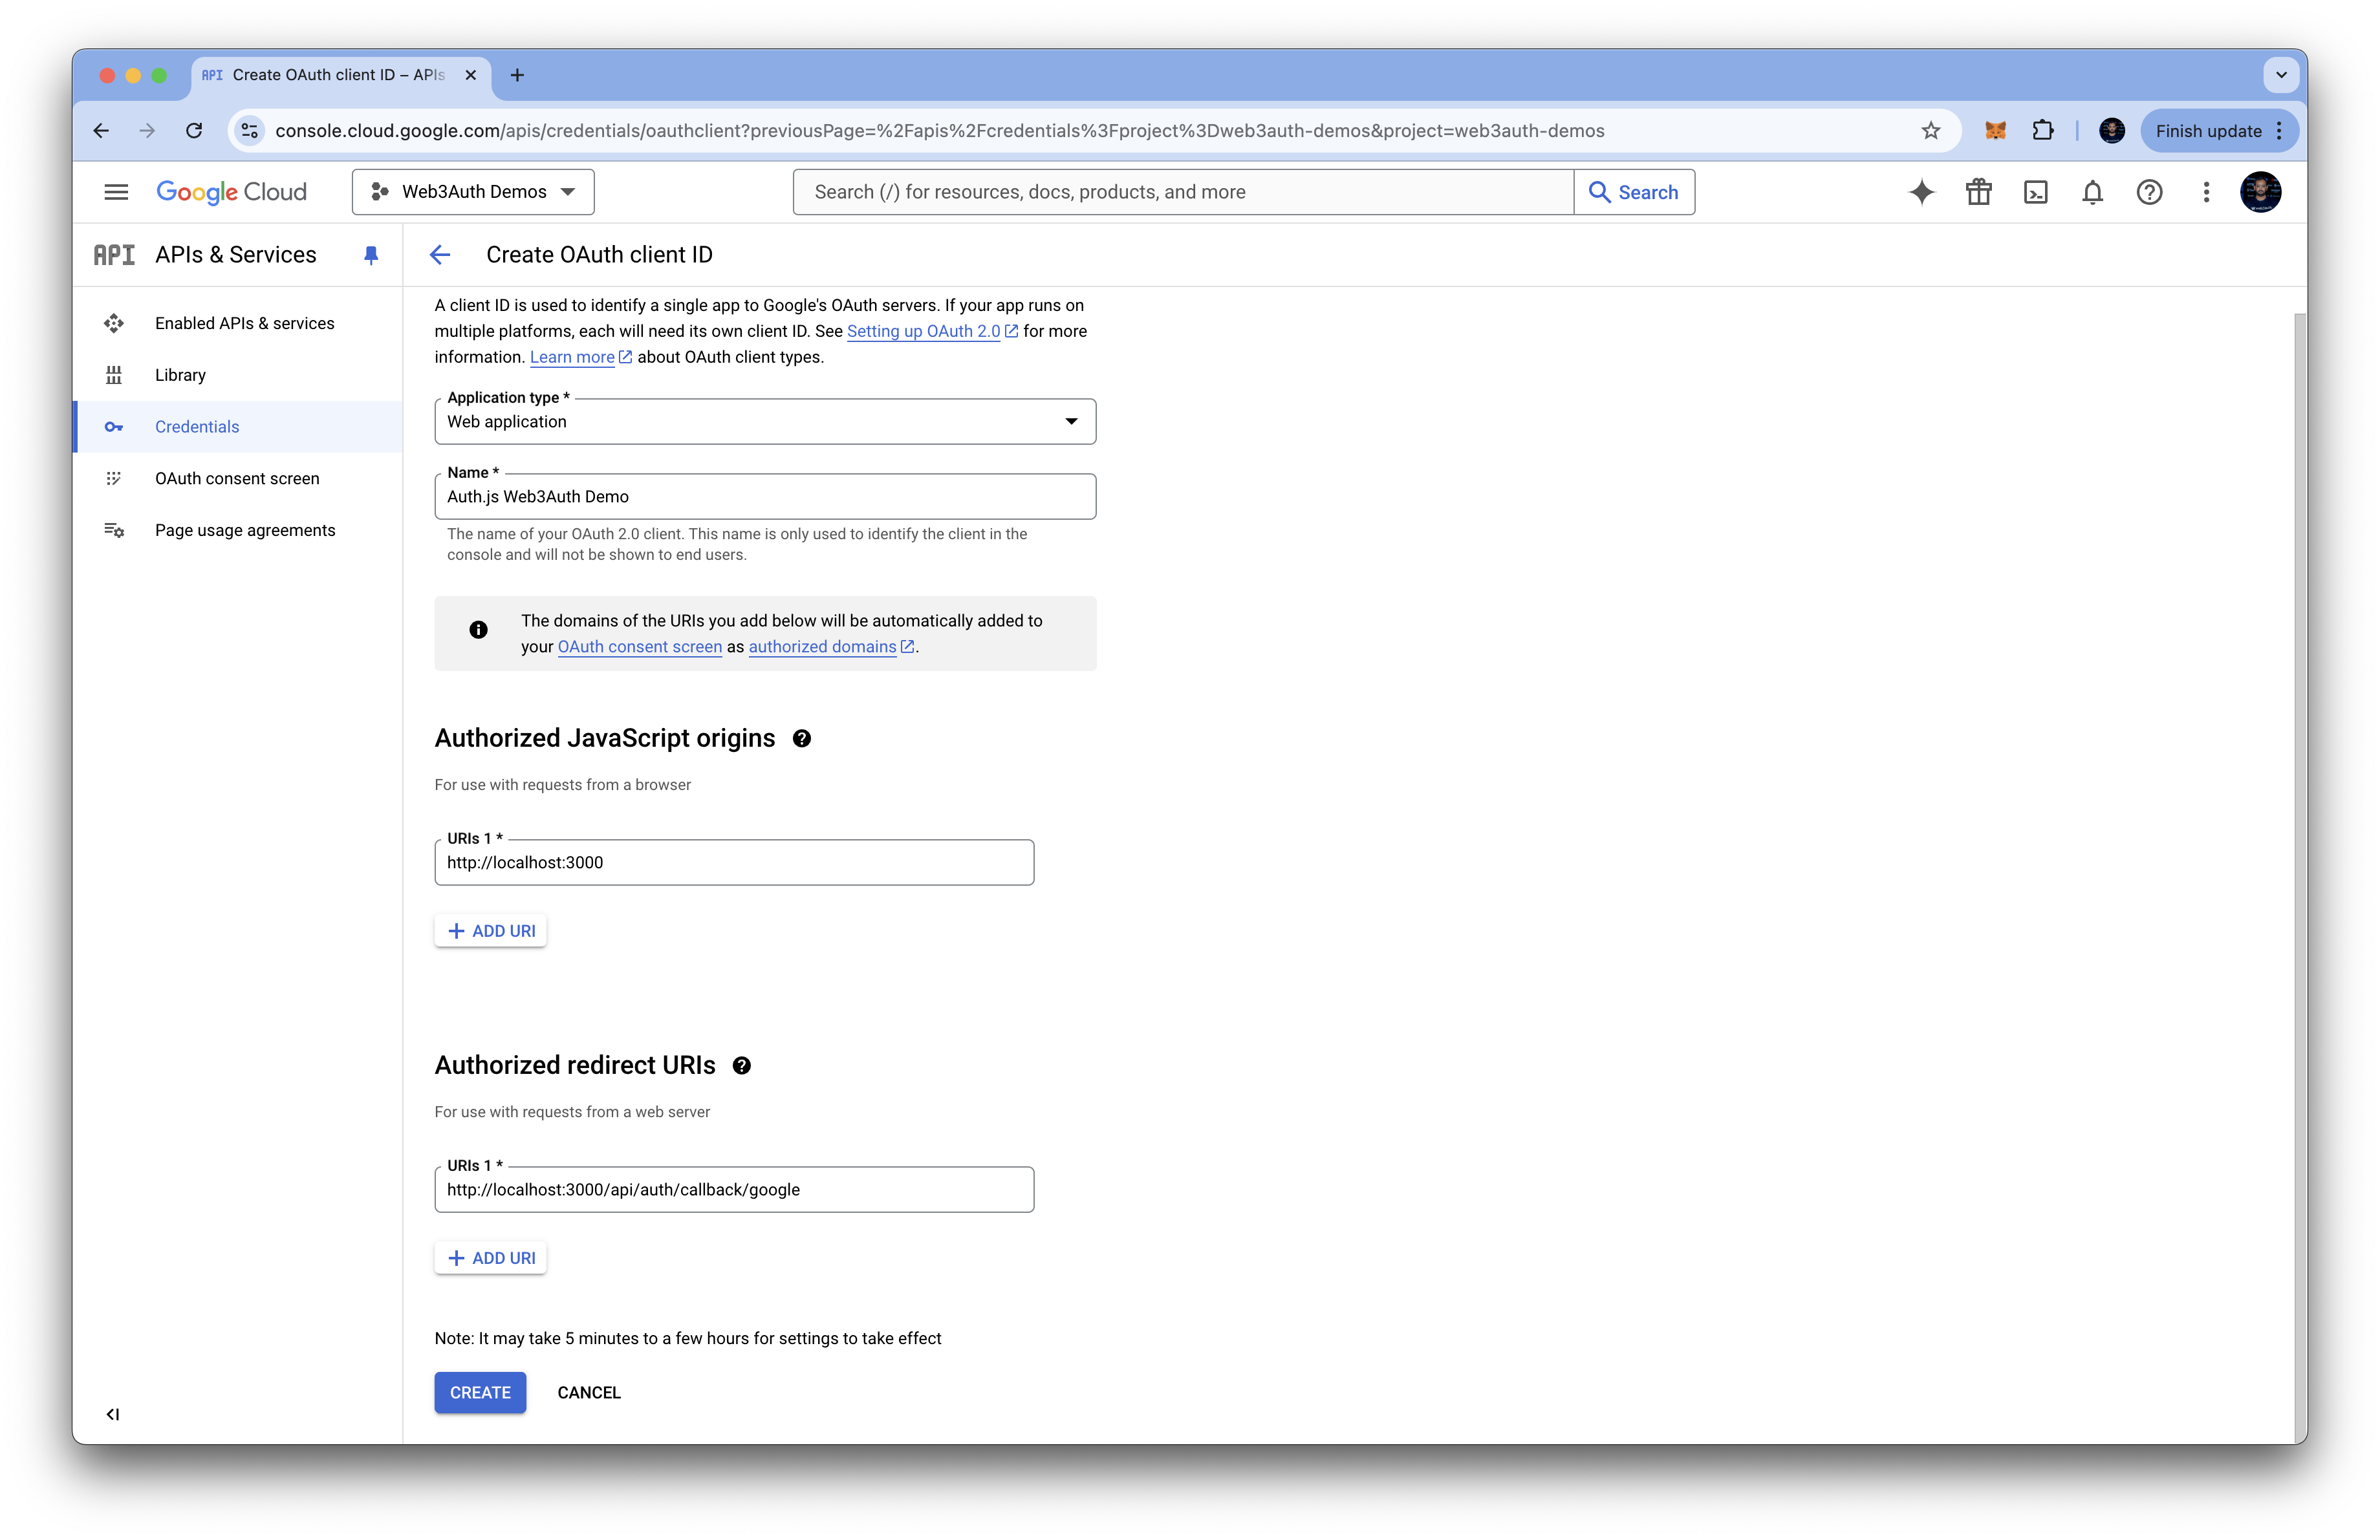Show help for Authorized redirect URIs
Image resolution: width=2380 pixels, height=1540 pixels.
[x=742, y=1065]
